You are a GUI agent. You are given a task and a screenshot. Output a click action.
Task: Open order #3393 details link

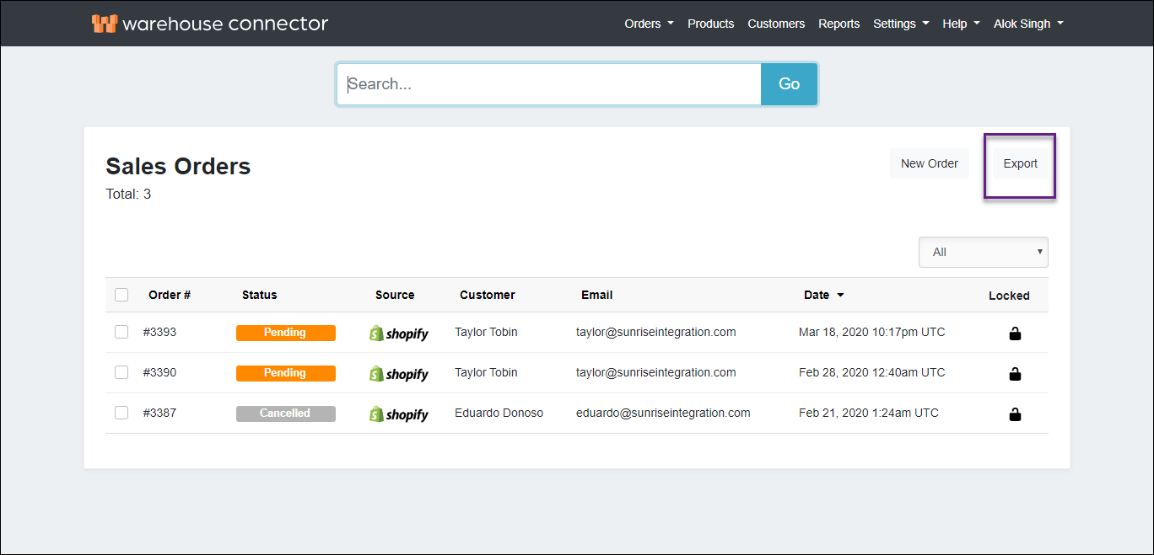159,332
